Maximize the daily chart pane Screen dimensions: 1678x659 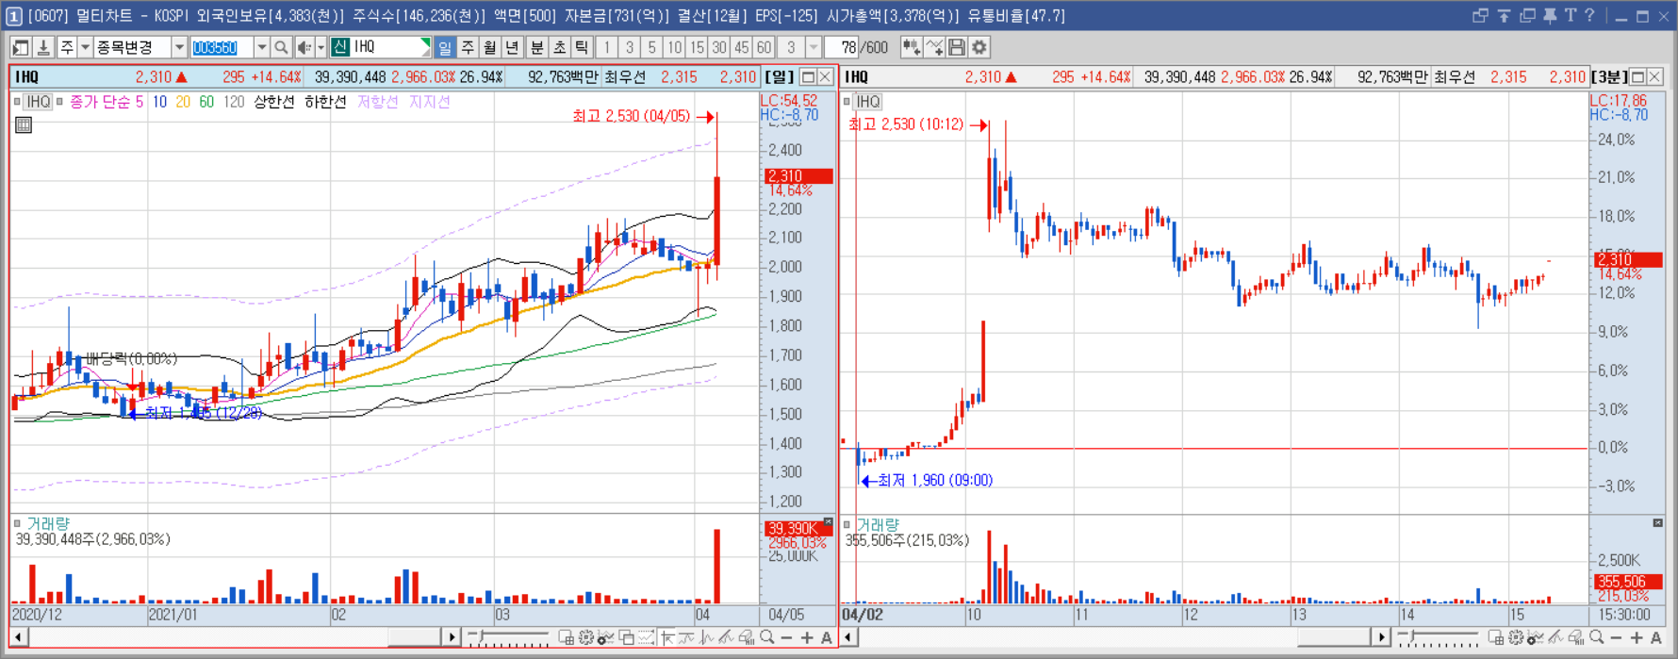[808, 77]
